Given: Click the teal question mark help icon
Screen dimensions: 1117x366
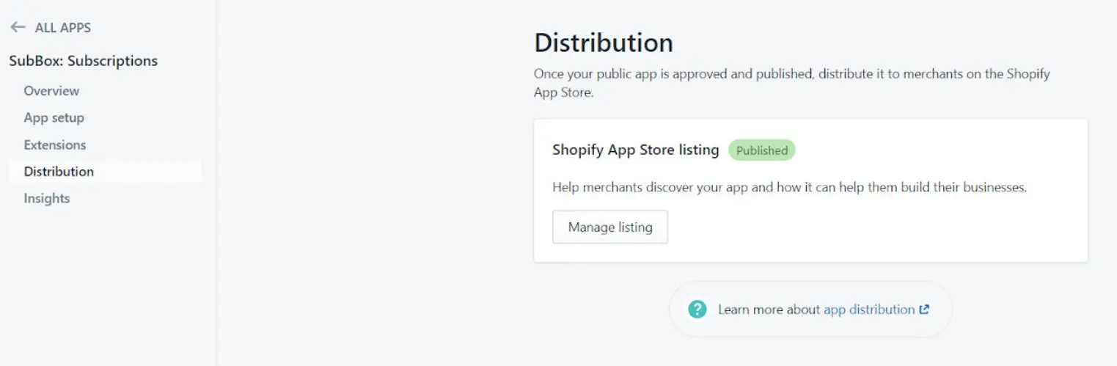Looking at the screenshot, I should click(697, 310).
